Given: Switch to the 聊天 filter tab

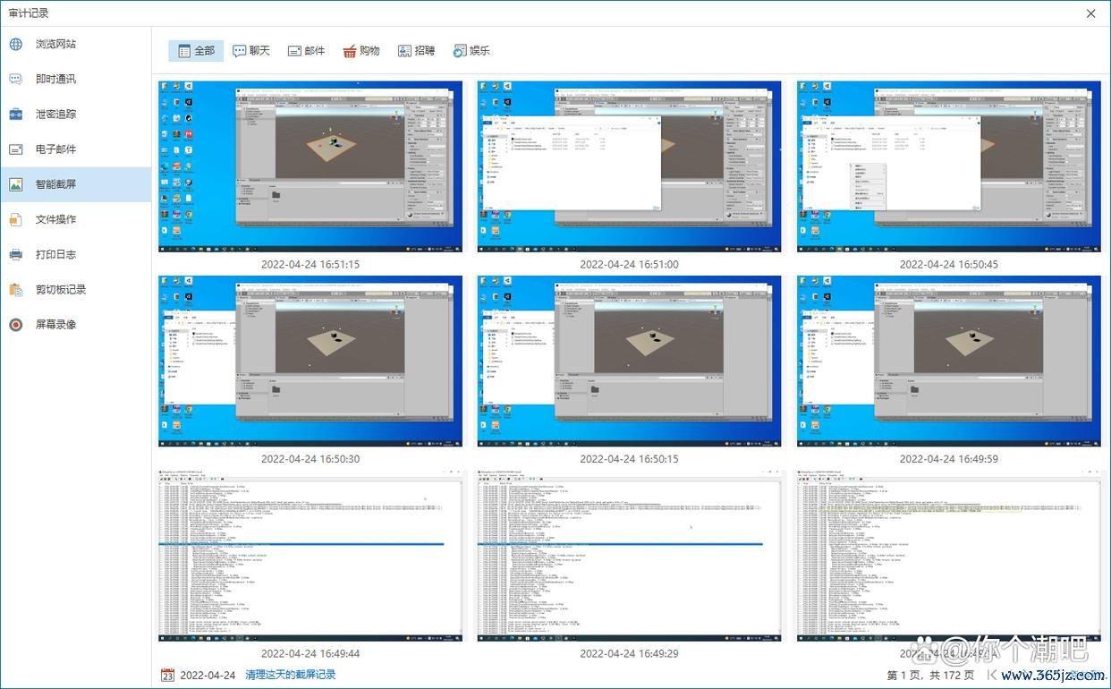Looking at the screenshot, I should (x=251, y=51).
